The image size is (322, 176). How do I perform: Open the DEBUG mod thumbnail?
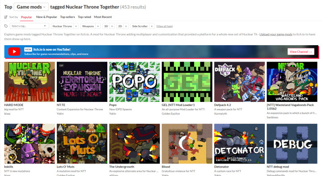(292, 143)
